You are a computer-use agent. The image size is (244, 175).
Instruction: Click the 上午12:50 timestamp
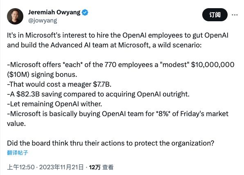(21, 167)
